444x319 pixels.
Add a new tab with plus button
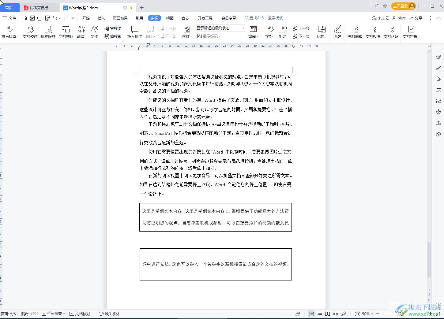point(142,8)
